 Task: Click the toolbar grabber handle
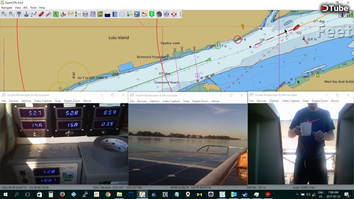180,14
